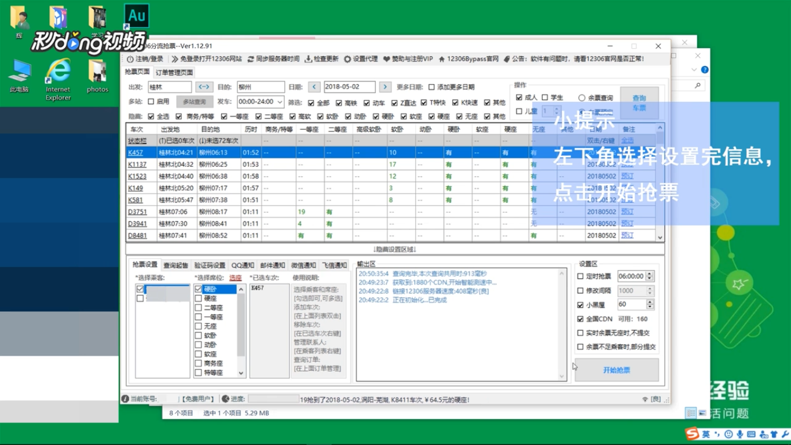The width and height of the screenshot is (791, 445).
Task: Click network signal icon in status bar
Action: (x=645, y=399)
